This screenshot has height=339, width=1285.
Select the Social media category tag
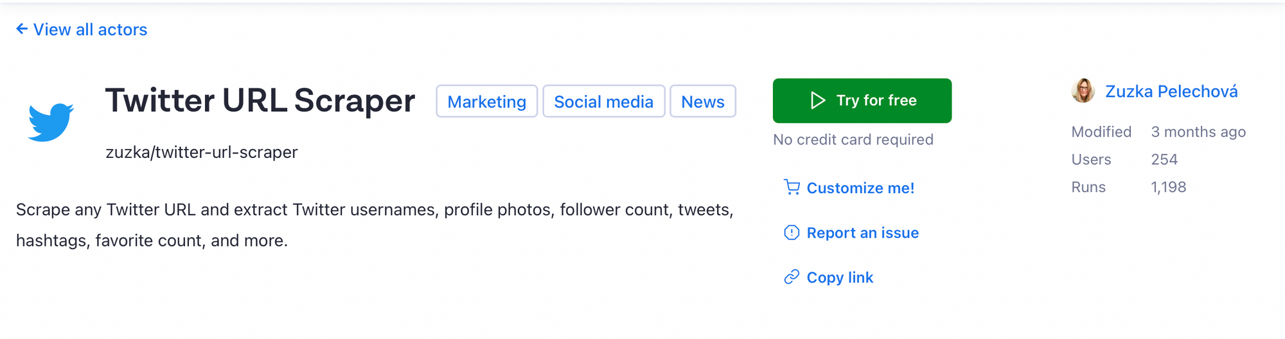pyautogui.click(x=603, y=101)
